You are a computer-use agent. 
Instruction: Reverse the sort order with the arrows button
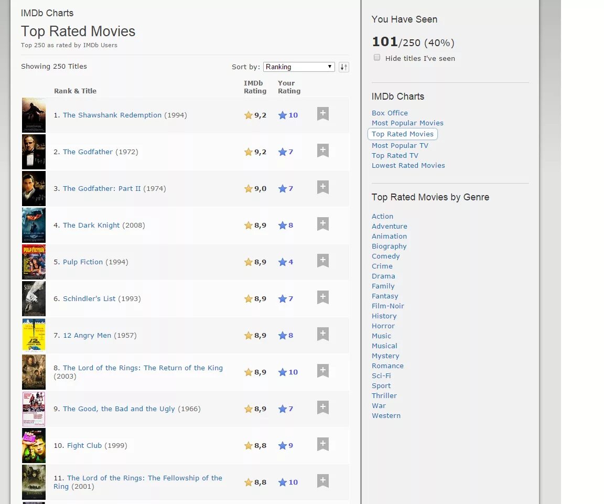(x=344, y=67)
